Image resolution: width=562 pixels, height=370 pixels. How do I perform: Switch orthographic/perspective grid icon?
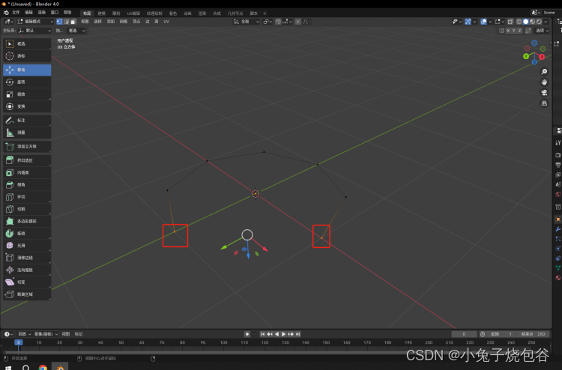click(544, 103)
